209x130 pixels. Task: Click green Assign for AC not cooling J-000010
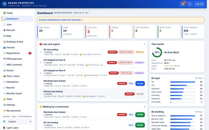140,125
